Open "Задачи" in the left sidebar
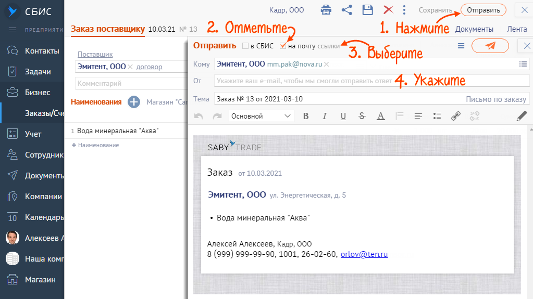The height and width of the screenshot is (299, 533). [38, 72]
